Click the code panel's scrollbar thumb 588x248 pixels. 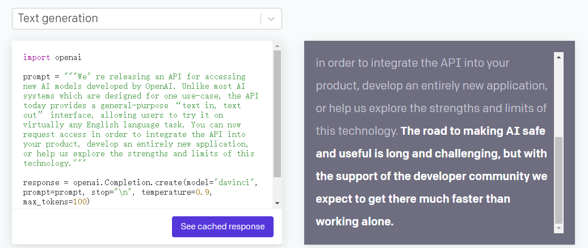point(277,113)
